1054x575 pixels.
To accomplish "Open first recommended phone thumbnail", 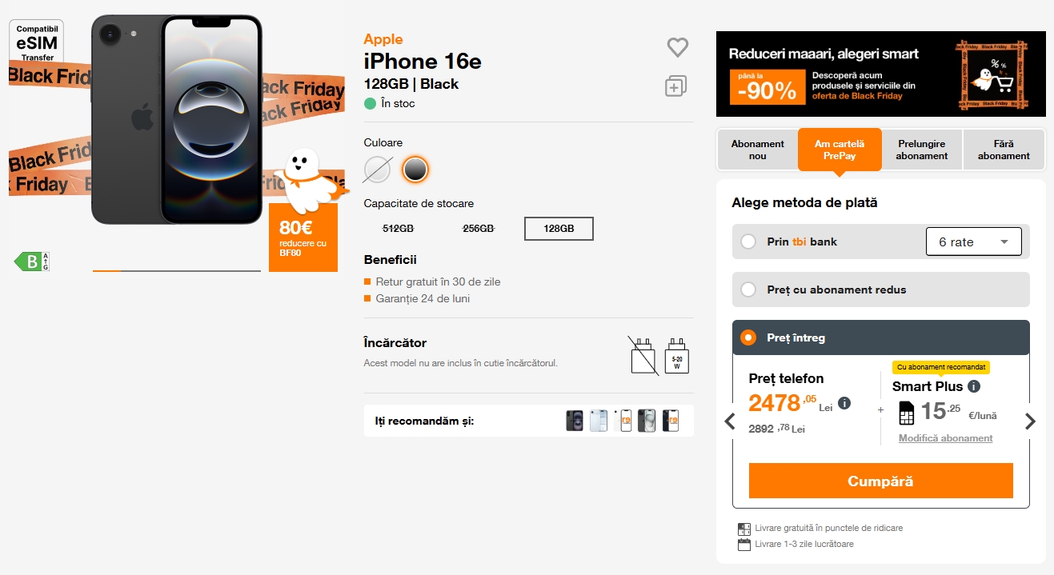I will 575,421.
